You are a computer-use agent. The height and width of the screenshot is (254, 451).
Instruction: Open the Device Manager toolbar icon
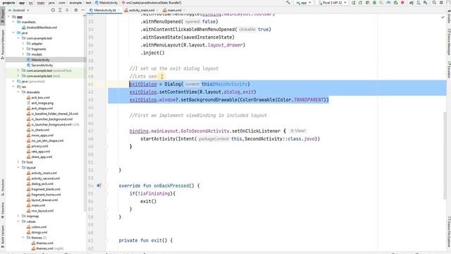pyautogui.click(x=418, y=3)
